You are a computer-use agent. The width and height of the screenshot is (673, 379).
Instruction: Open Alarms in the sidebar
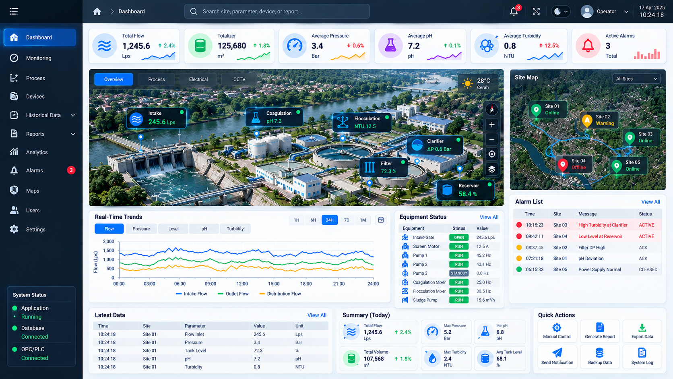pos(40,170)
